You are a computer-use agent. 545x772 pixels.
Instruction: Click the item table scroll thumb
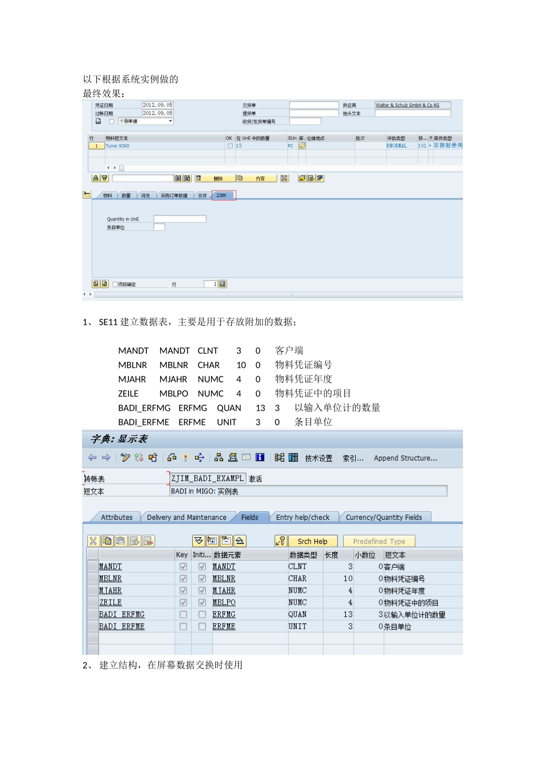pyautogui.click(x=122, y=168)
